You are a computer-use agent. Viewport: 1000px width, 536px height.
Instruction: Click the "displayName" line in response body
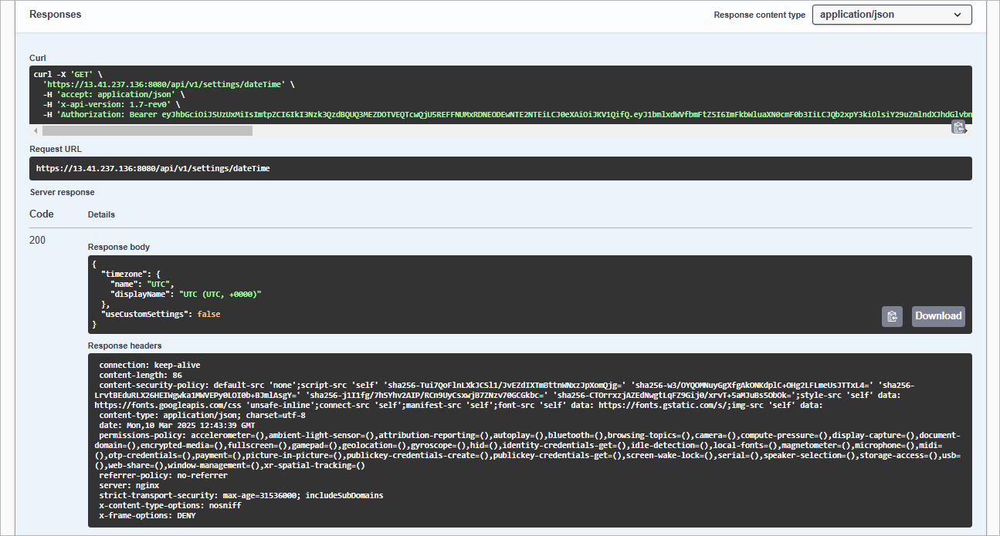coord(186,294)
